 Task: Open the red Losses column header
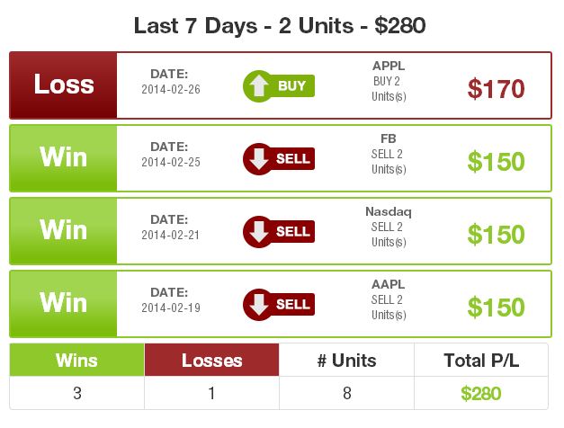(x=212, y=360)
